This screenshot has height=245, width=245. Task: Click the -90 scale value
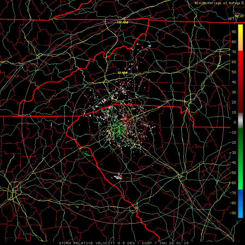coord(233,213)
